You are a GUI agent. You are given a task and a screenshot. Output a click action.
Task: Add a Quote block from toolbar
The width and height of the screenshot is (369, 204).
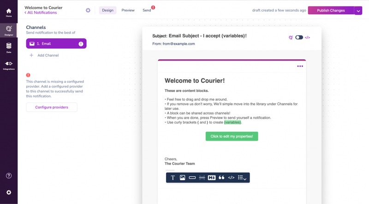pyautogui.click(x=221, y=178)
